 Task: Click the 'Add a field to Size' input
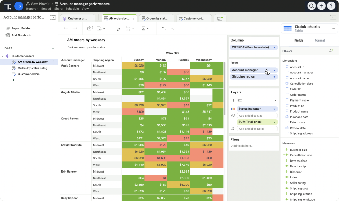[x=257, y=116]
